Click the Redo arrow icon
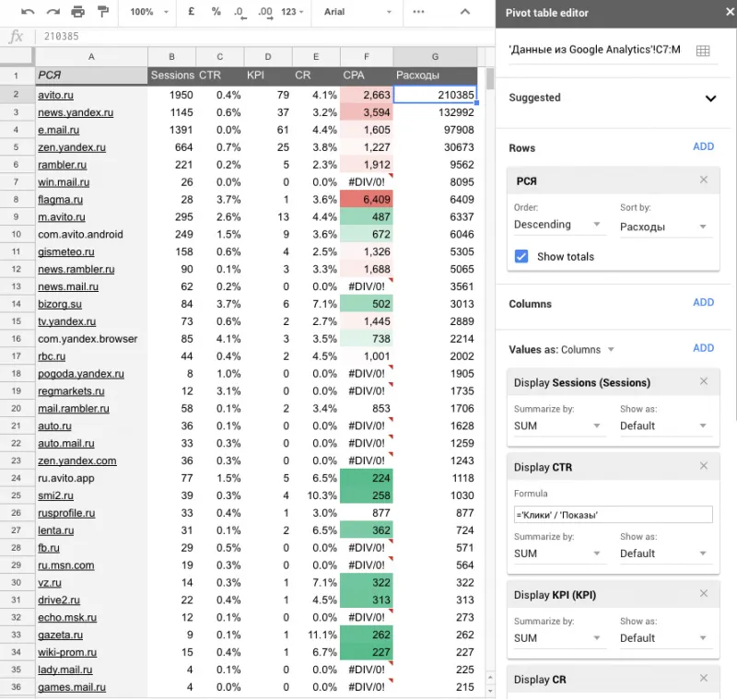Screen dimensions: 737x699 (x=53, y=12)
